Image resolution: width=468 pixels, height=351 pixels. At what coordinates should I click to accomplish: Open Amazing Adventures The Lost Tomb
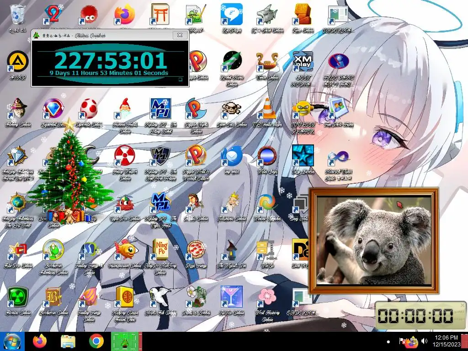[x=18, y=202]
